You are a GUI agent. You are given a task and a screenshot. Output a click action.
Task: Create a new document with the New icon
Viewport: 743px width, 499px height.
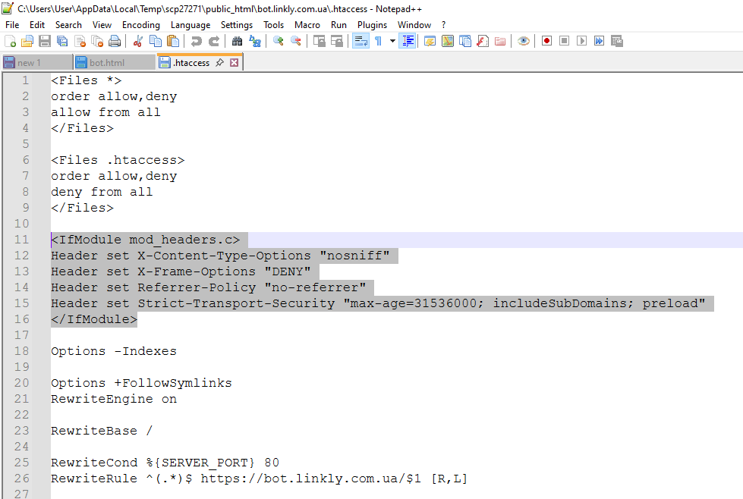click(x=10, y=41)
